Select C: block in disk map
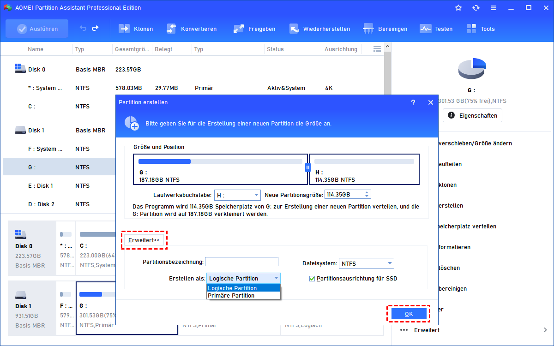Screen dimensions: 554x346 point(96,249)
